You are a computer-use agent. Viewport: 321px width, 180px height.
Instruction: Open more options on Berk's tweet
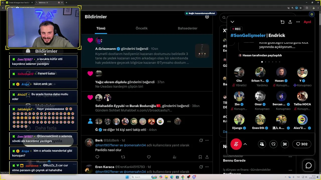(207, 140)
